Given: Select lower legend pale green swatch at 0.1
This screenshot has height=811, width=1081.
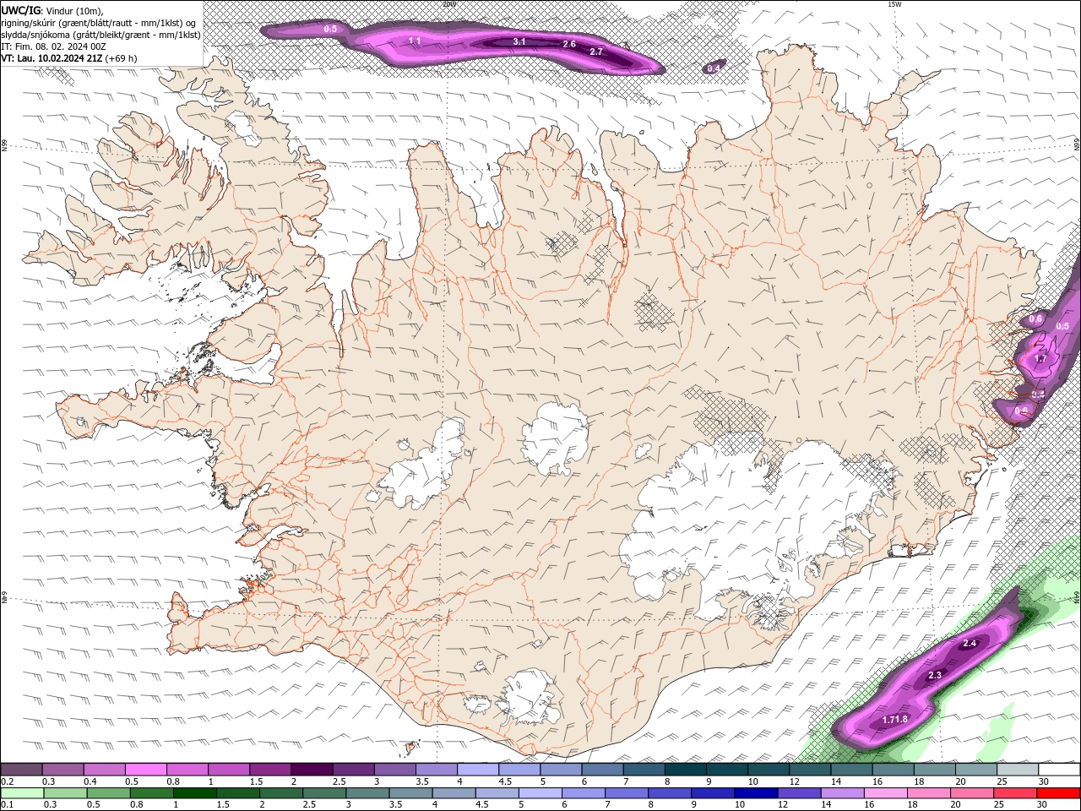Looking at the screenshot, I should click(x=22, y=793).
